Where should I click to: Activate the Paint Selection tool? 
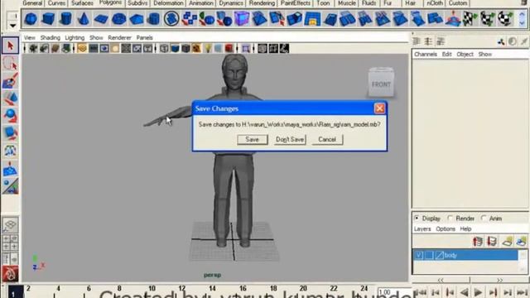(10, 81)
